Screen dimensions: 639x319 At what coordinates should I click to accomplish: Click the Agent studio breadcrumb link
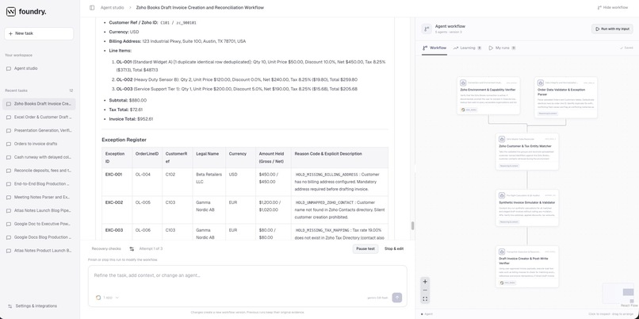point(112,8)
